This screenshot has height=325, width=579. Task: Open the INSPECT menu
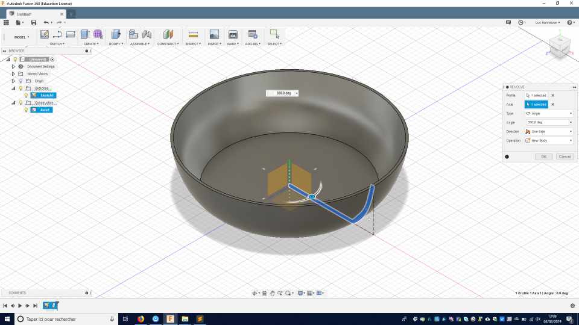pos(193,44)
